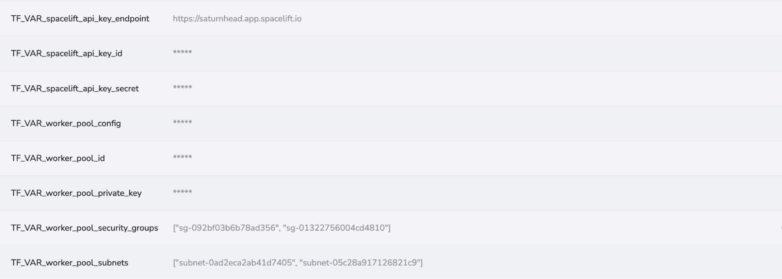Click the TF_VAR_spacelift_api_key_endpoint variable name
Screen dimensions: 782x279
tap(80, 19)
